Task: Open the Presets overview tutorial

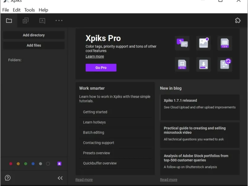Action: (x=115, y=153)
